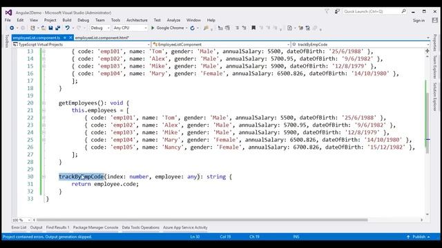Viewport: 442px width, 248px height.
Task: Click the Navigate Backward arrow icon
Action: [12, 28]
